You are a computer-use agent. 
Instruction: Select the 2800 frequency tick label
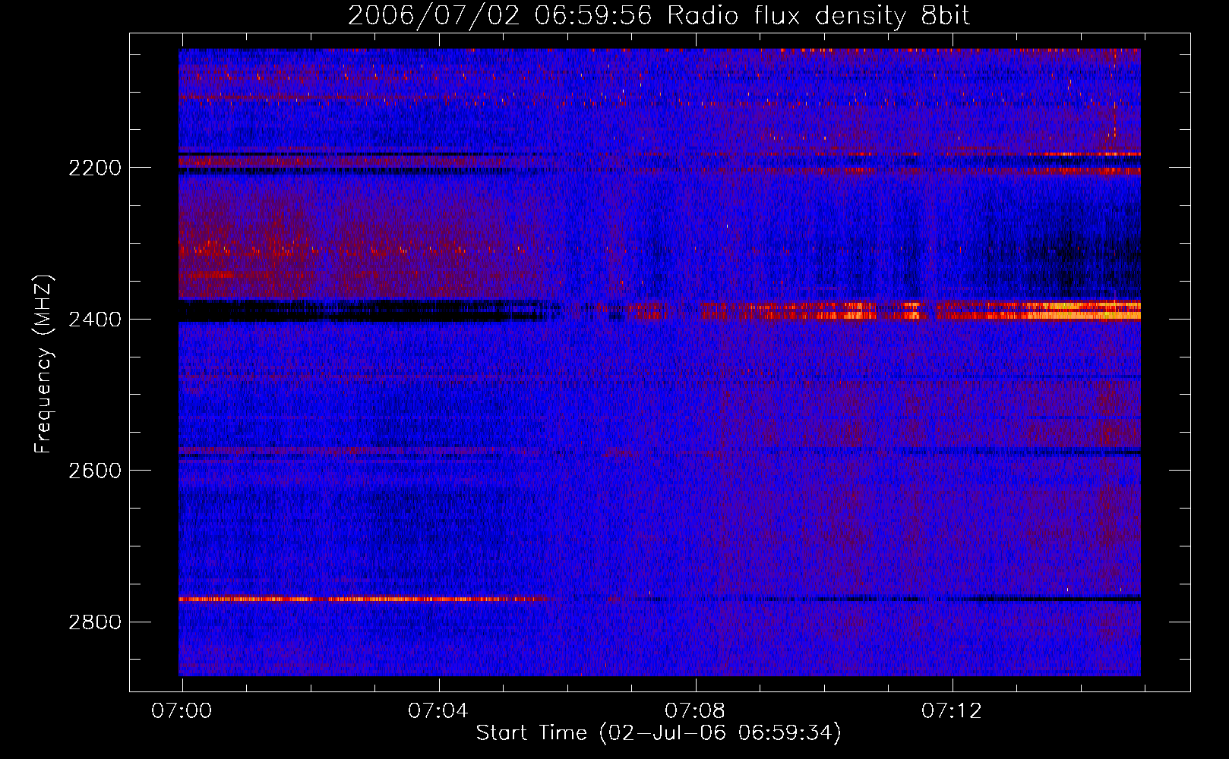click(x=94, y=622)
